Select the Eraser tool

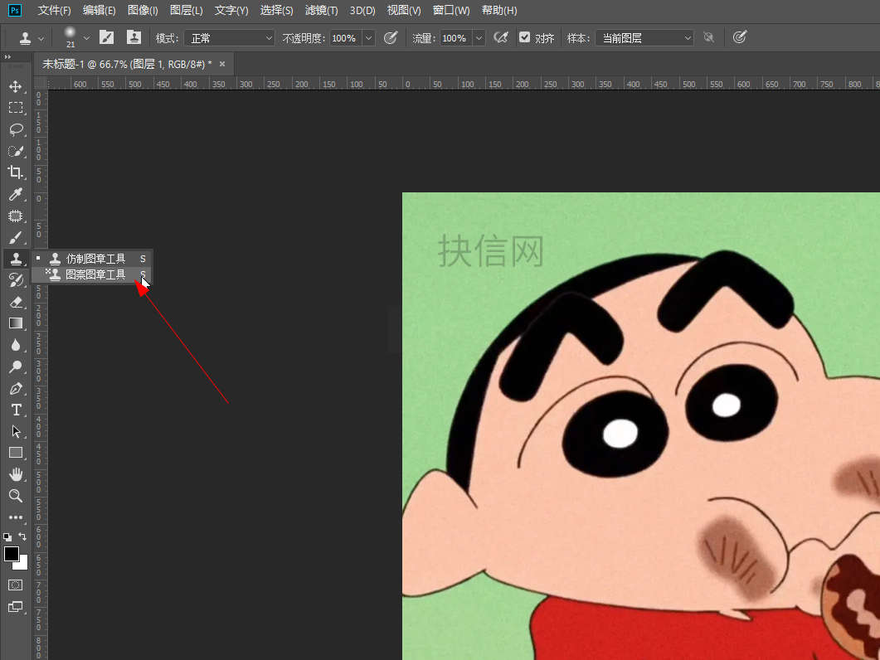16,302
